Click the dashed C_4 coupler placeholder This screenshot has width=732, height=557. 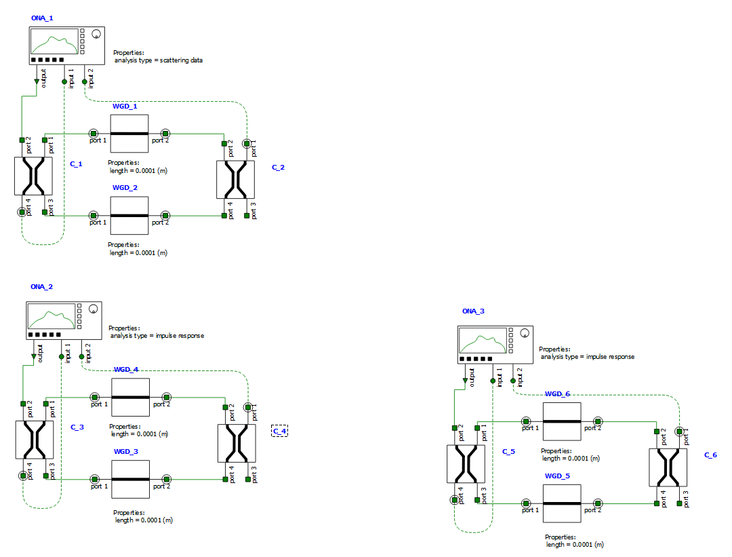pos(278,430)
